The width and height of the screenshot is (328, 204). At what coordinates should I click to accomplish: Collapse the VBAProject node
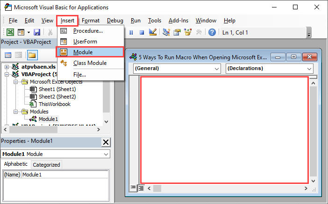coord(7,74)
